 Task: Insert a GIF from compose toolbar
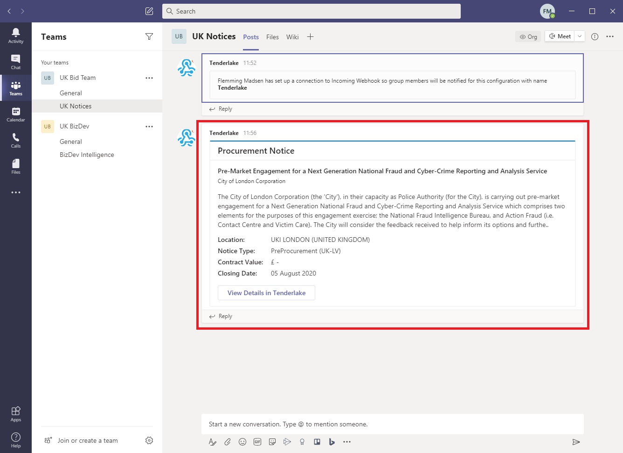(x=257, y=442)
